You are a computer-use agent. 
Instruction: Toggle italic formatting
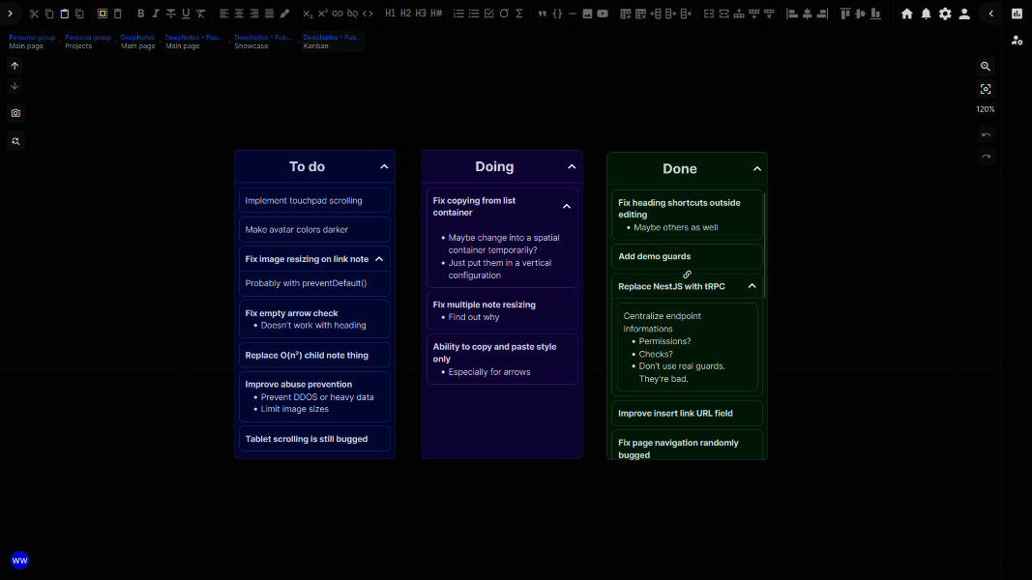(156, 14)
